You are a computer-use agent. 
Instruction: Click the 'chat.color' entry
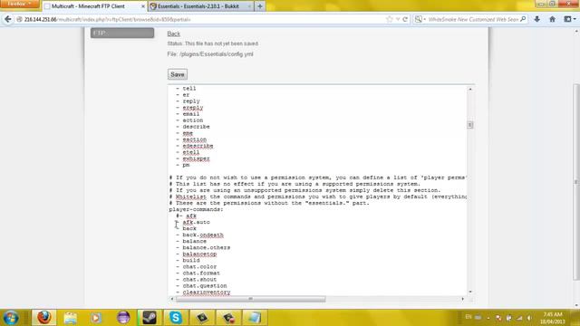pos(199,267)
